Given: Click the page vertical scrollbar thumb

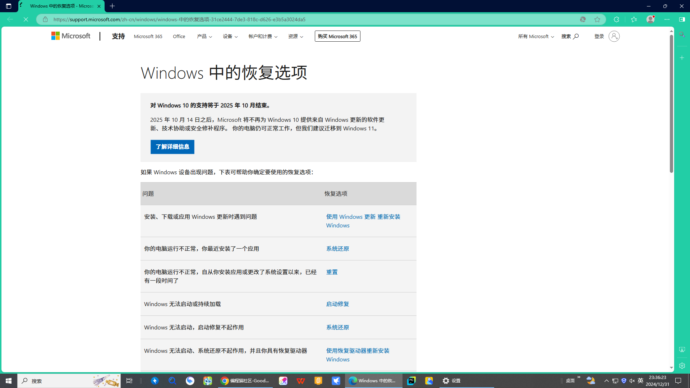Looking at the screenshot, I should 671,104.
